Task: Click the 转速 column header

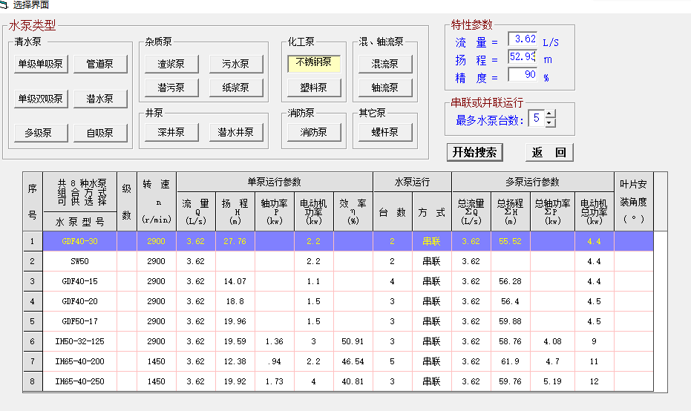Action: pyautogui.click(x=157, y=201)
